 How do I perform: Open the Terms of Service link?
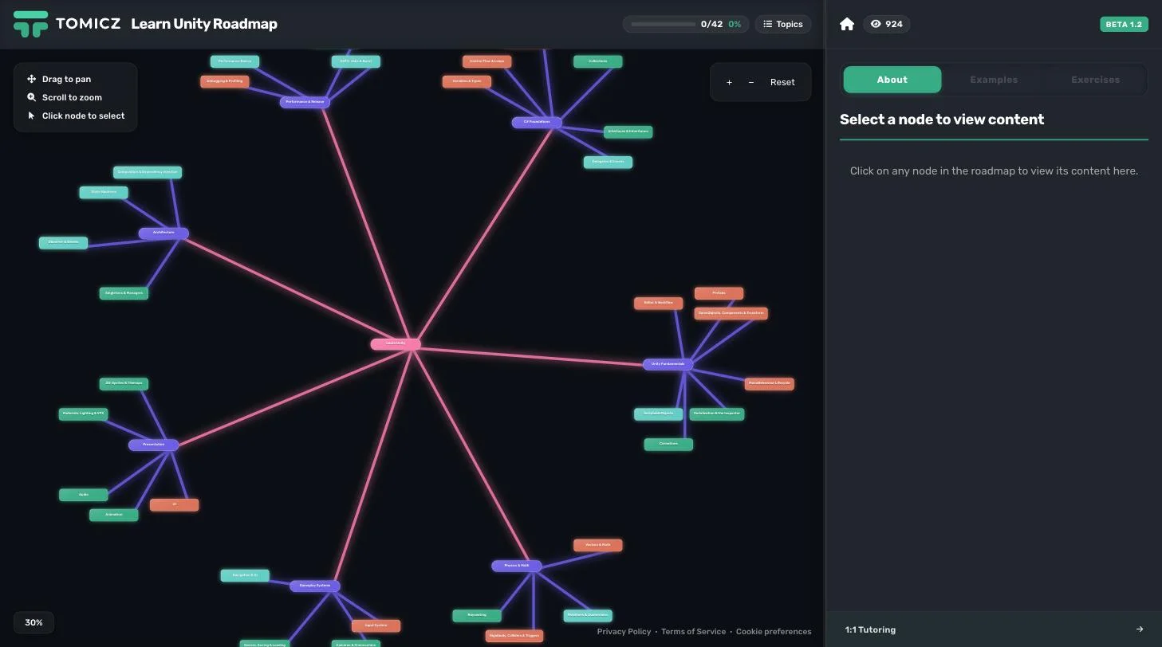click(693, 632)
